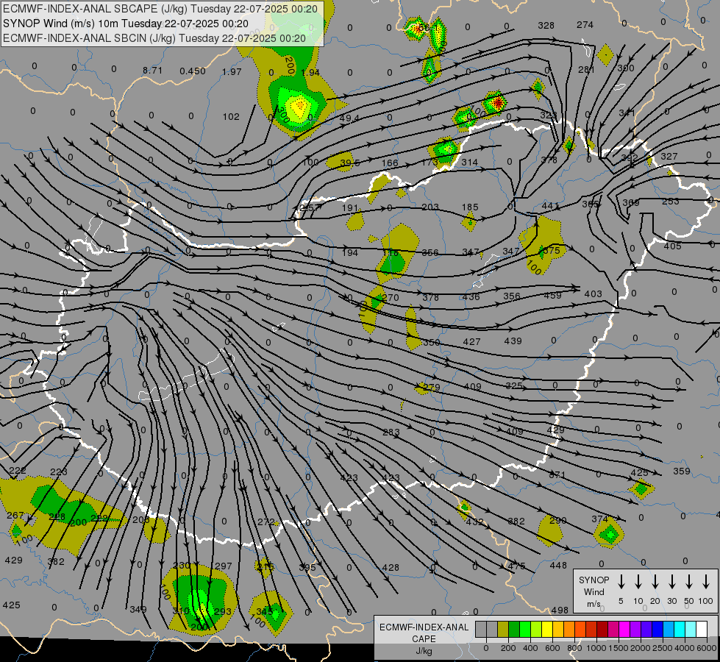Select the pale cyan CAPE legend swatch
720x662 pixels.
[691, 630]
